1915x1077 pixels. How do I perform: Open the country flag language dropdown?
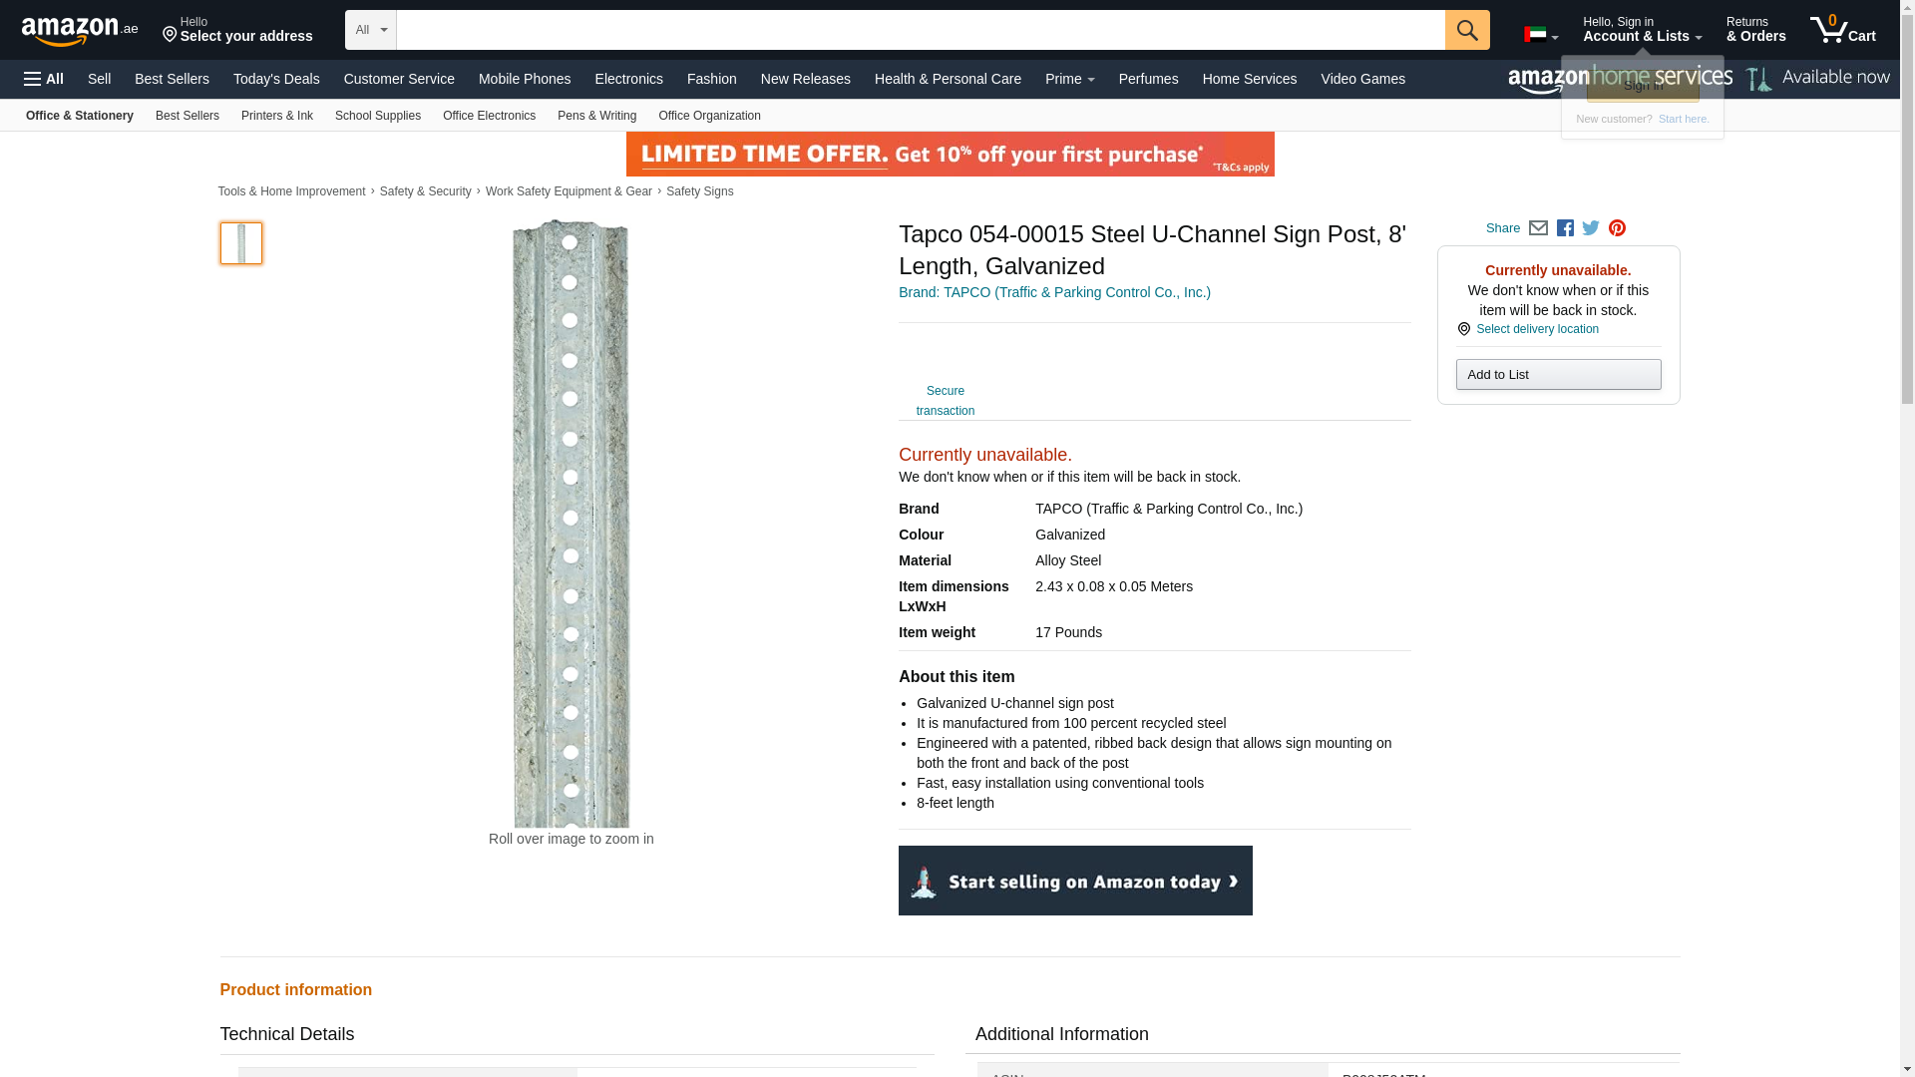pos(1540,35)
